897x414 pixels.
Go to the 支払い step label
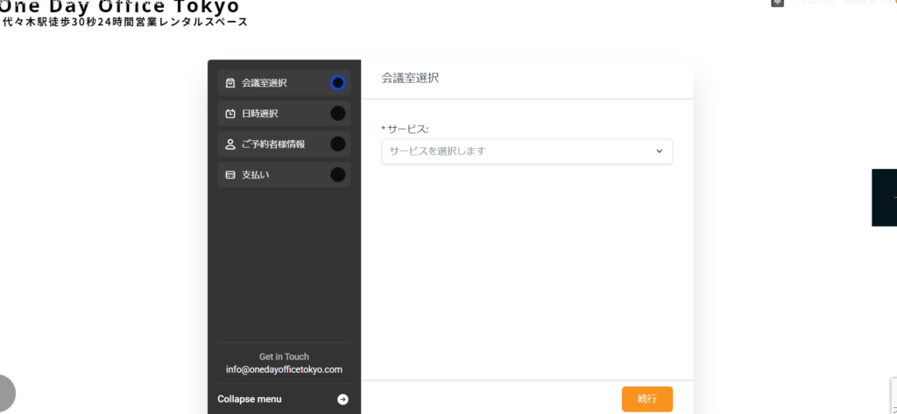click(x=256, y=175)
